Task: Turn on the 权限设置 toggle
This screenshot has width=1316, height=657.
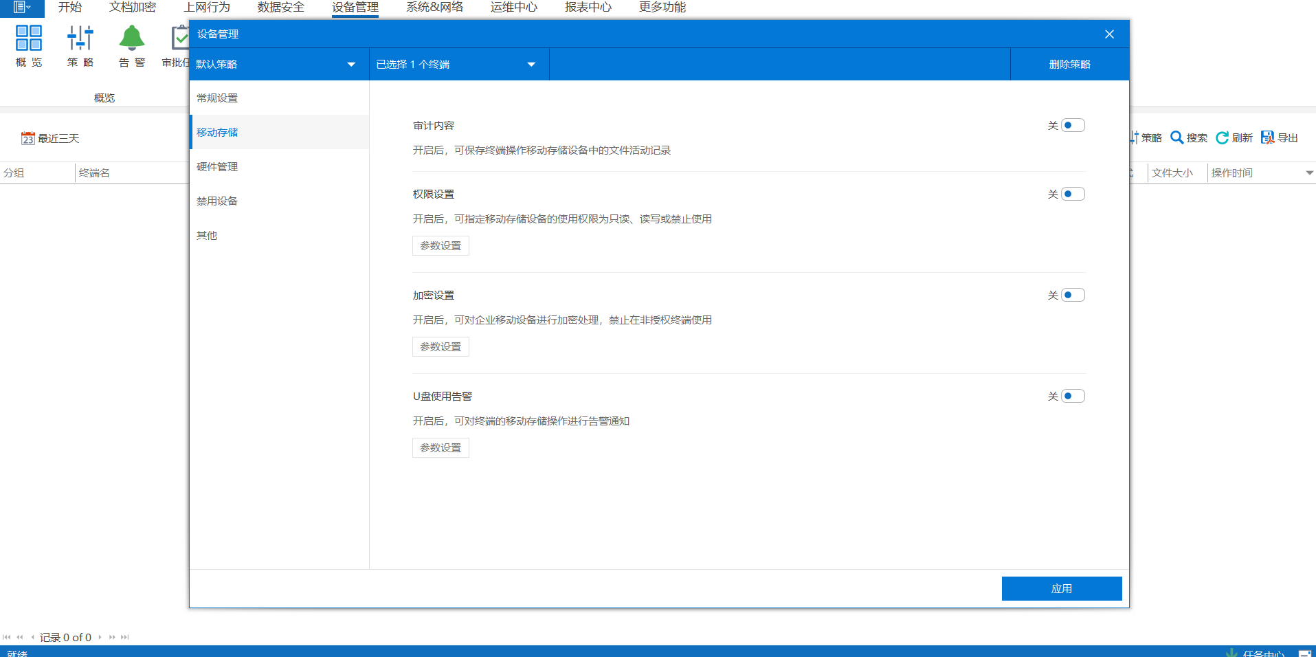Action: click(1072, 194)
